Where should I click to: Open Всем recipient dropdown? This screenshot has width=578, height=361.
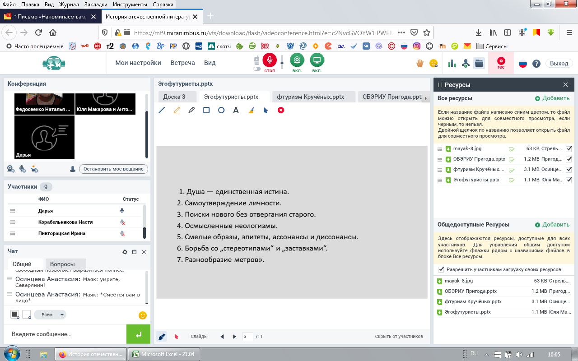(50, 315)
